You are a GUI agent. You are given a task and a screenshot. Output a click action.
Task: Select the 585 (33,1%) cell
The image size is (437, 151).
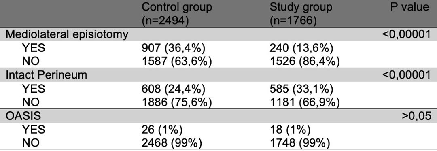[x=301, y=89]
